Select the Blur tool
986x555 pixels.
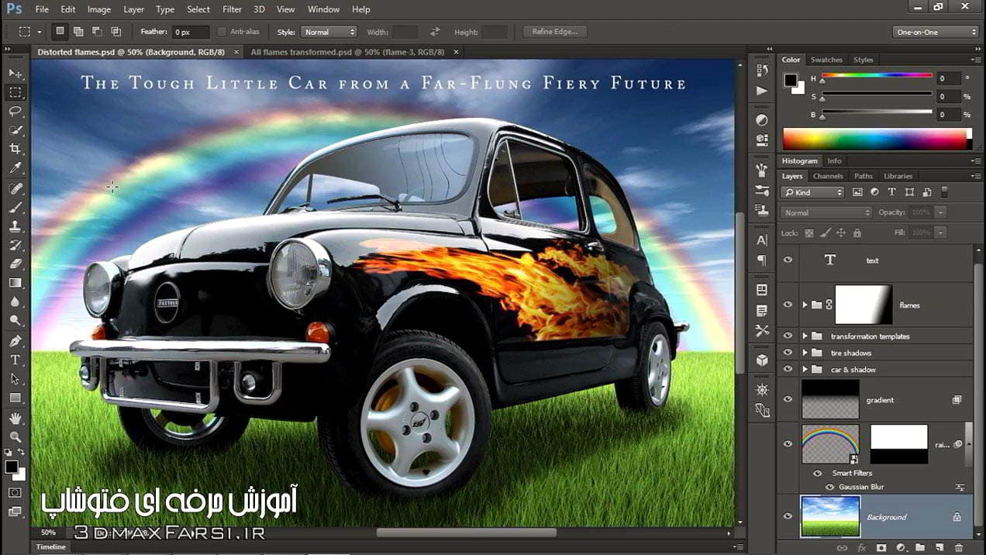click(15, 302)
